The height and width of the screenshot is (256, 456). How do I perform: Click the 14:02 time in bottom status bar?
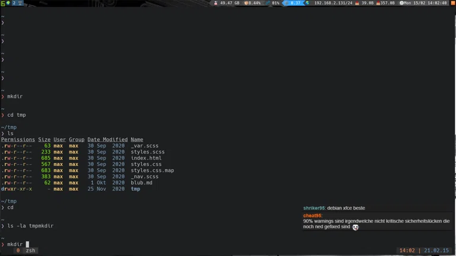click(x=407, y=251)
